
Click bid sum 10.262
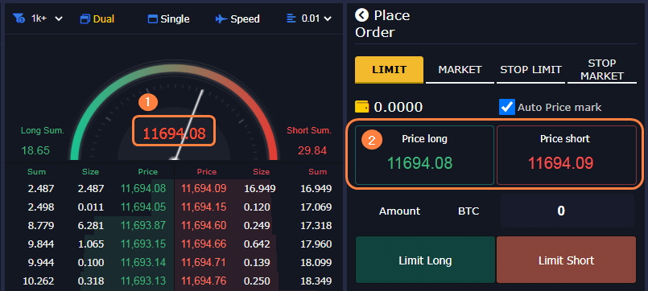click(x=38, y=281)
